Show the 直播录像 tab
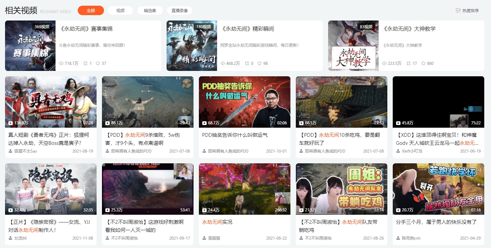Screen dimensions: 491x248 click(180, 10)
